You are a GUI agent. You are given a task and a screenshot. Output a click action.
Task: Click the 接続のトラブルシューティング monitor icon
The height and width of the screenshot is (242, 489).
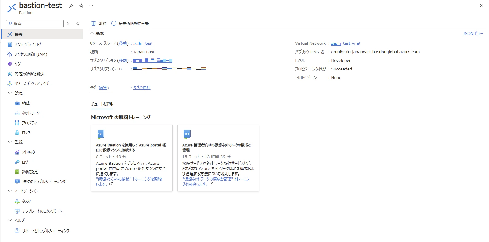17,182
